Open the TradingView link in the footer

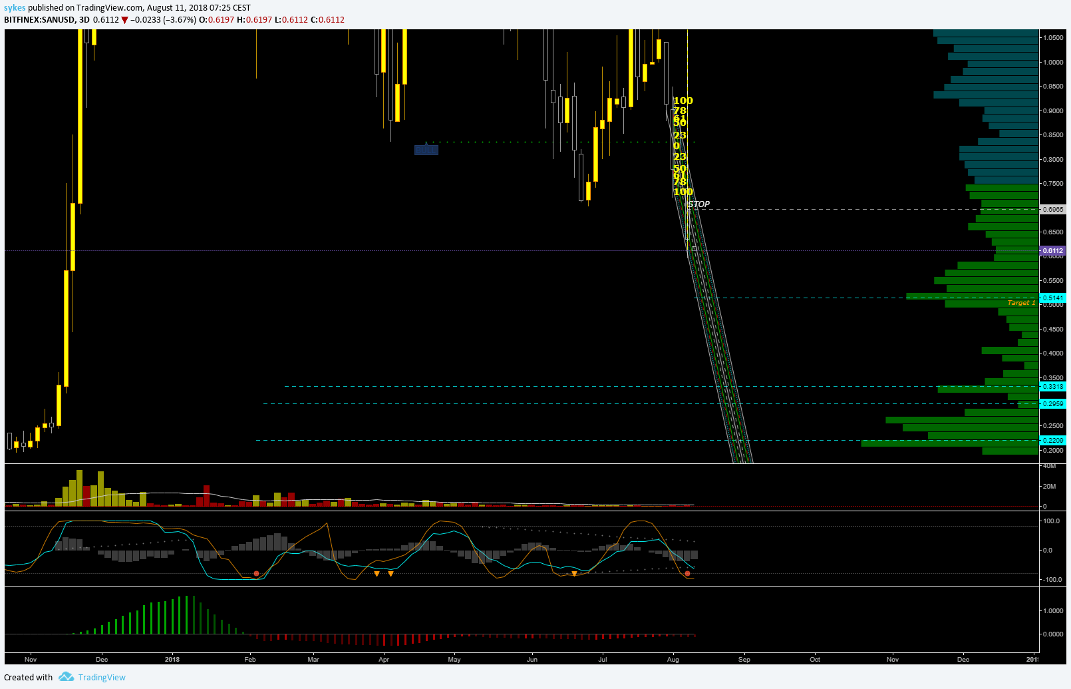pyautogui.click(x=102, y=677)
